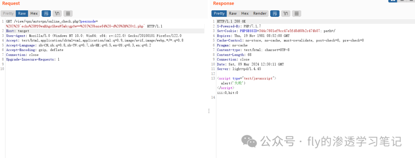Click the Accept-Language header line
415x158 pixels.
pyautogui.click(x=78, y=45)
